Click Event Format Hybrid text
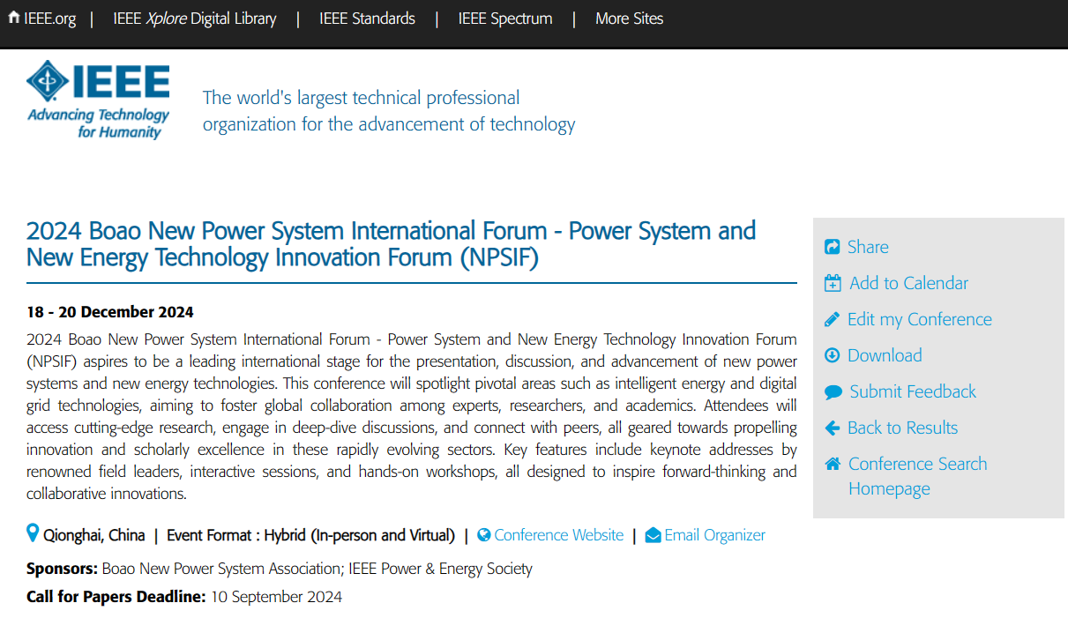This screenshot has width=1068, height=618. tap(310, 535)
